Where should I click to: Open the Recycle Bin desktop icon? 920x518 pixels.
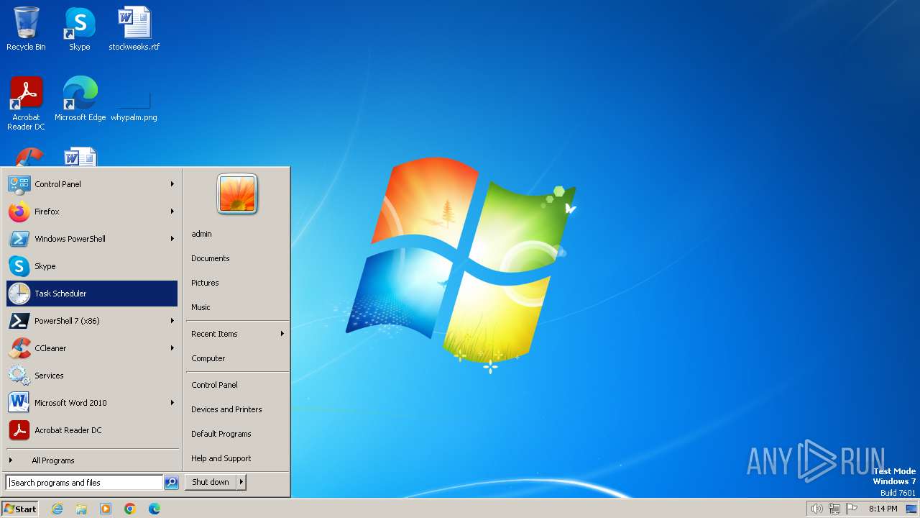click(x=26, y=29)
